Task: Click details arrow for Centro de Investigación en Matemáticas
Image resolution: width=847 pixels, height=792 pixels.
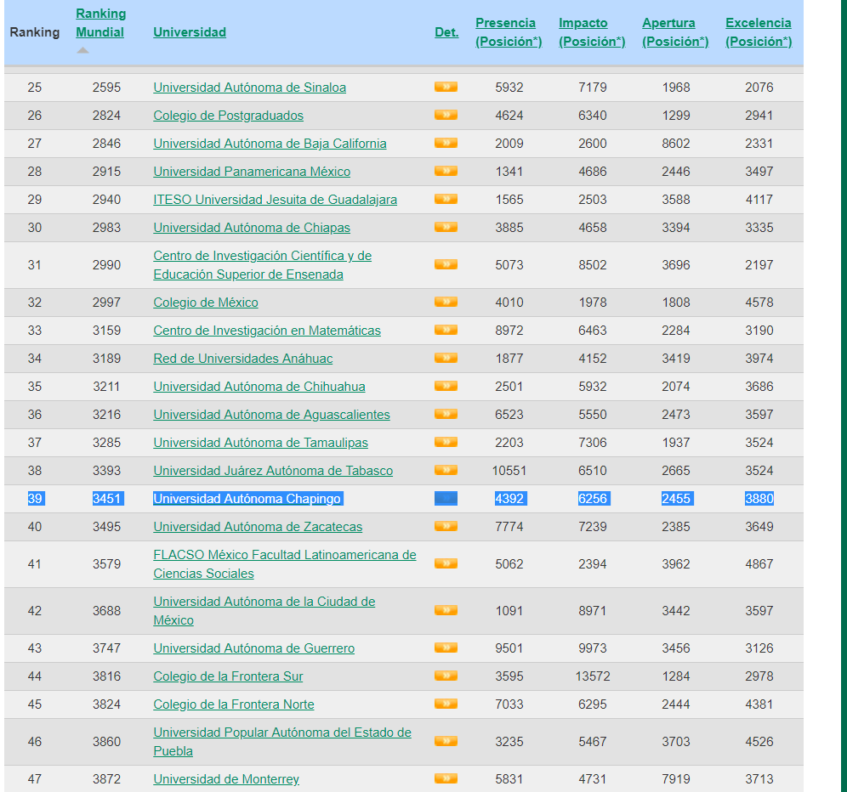Action: click(x=446, y=330)
